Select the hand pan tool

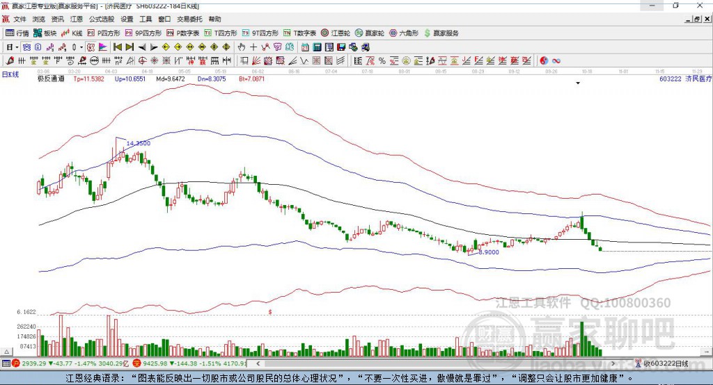[241, 47]
